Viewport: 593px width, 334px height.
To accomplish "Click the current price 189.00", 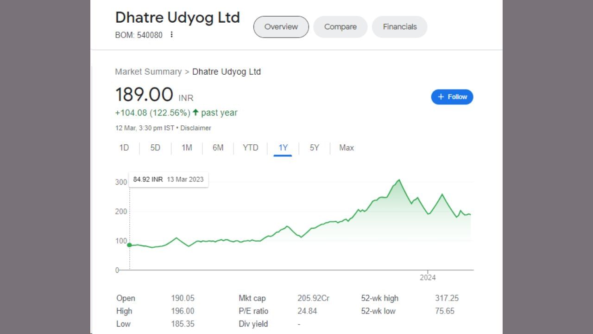I will (x=144, y=95).
